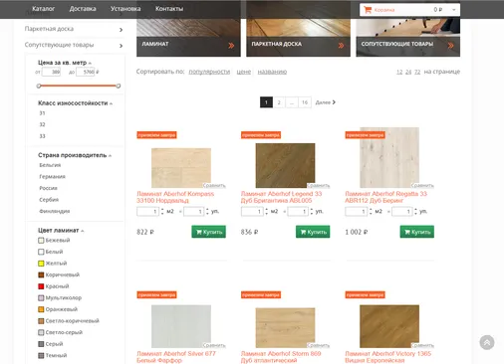Open Aberhof Kompass 33100 Нордвальд product link
This screenshot has width=504, height=364.
click(x=175, y=197)
